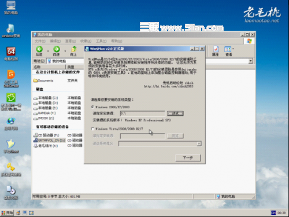This screenshot has height=217, width=289.
Task: Launch the green ghost backup desktop icon
Action: pos(11,102)
